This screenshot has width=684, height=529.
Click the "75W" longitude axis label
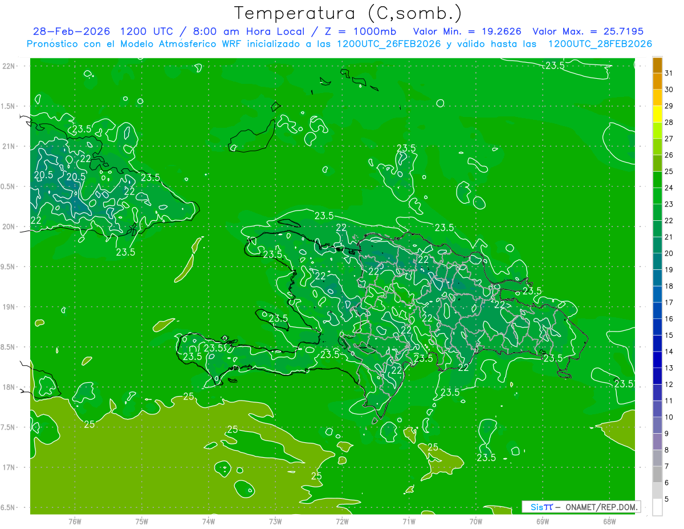[x=142, y=522]
